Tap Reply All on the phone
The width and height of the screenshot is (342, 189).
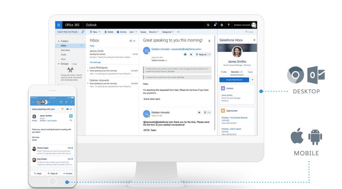pos(52,173)
